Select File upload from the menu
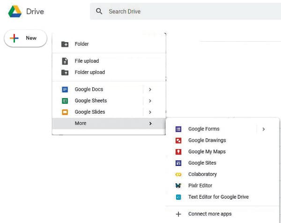This screenshot has height=223, width=281. [87, 61]
